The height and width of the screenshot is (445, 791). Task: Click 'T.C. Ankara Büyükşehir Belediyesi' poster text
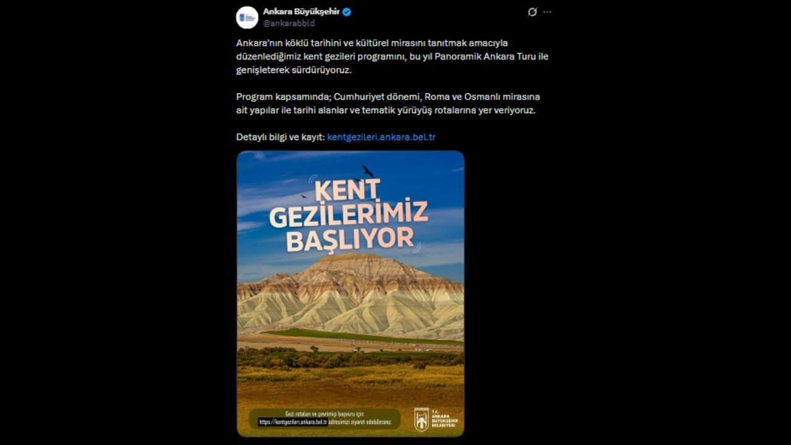445,419
